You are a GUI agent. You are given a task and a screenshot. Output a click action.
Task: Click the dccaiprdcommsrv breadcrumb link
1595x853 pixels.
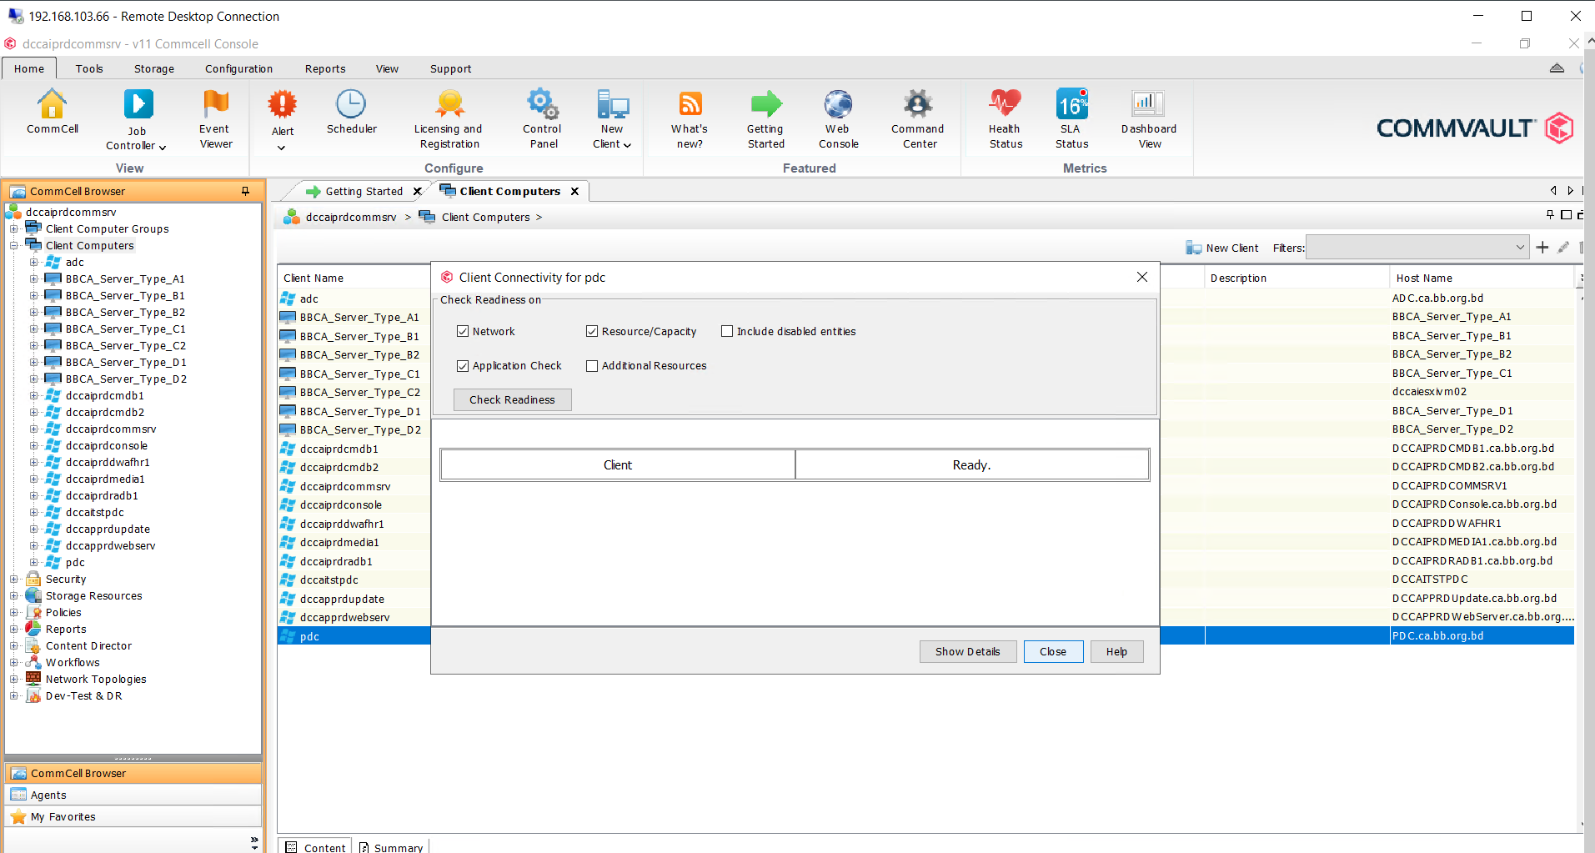click(351, 217)
